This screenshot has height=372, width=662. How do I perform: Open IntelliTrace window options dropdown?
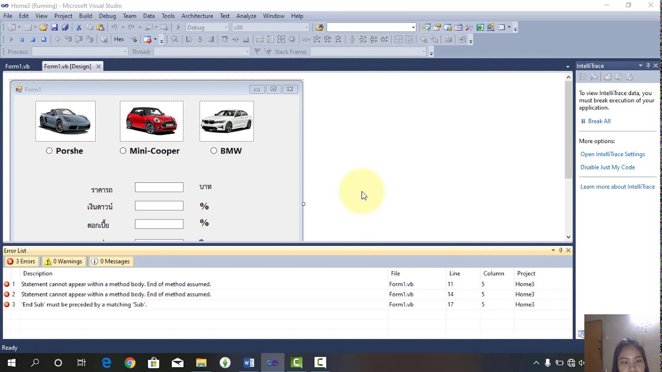[x=640, y=66]
